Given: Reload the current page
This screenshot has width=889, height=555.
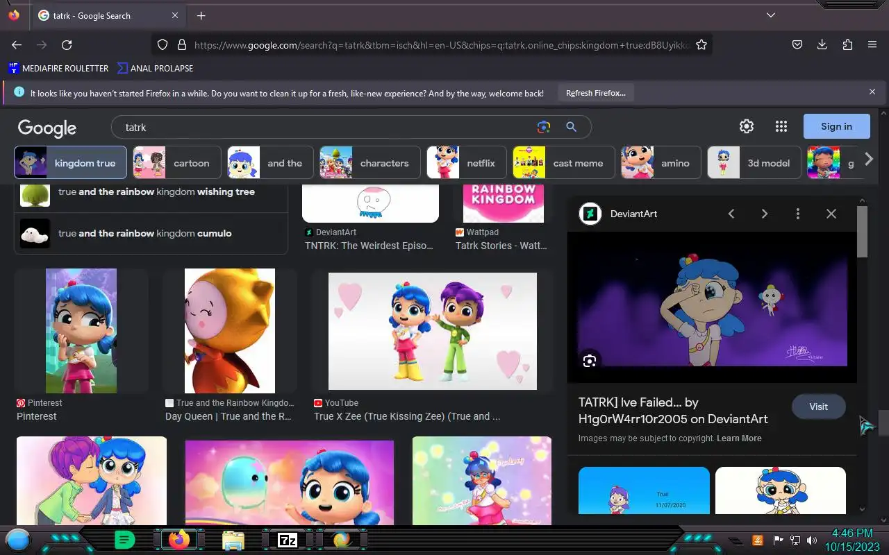Looking at the screenshot, I should point(67,44).
